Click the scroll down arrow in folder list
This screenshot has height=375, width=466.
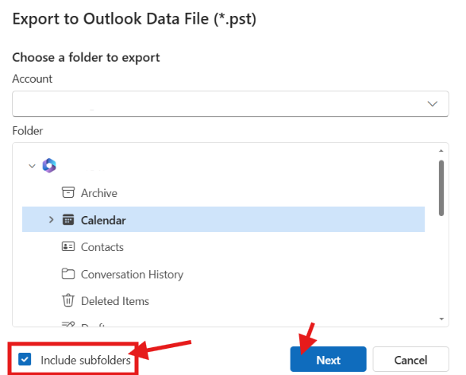coord(441,319)
